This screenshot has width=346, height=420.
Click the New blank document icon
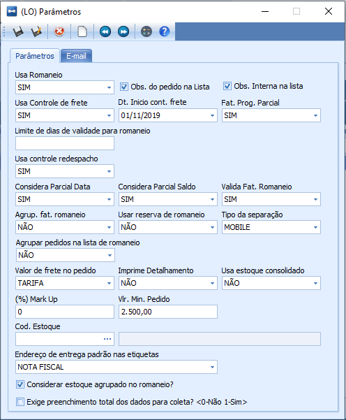pos(82,31)
